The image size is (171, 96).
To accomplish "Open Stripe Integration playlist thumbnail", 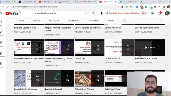I will (x=59, y=47).
